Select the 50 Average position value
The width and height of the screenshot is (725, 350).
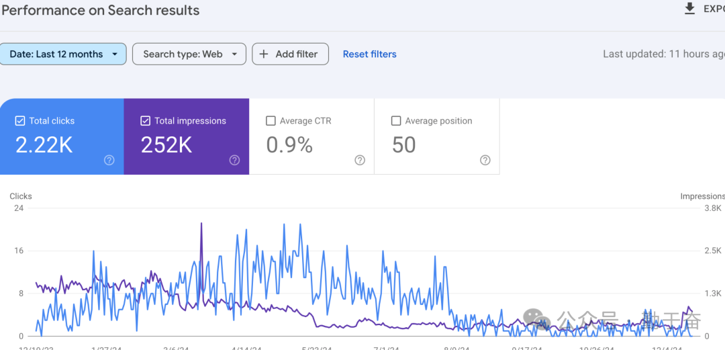tap(403, 144)
